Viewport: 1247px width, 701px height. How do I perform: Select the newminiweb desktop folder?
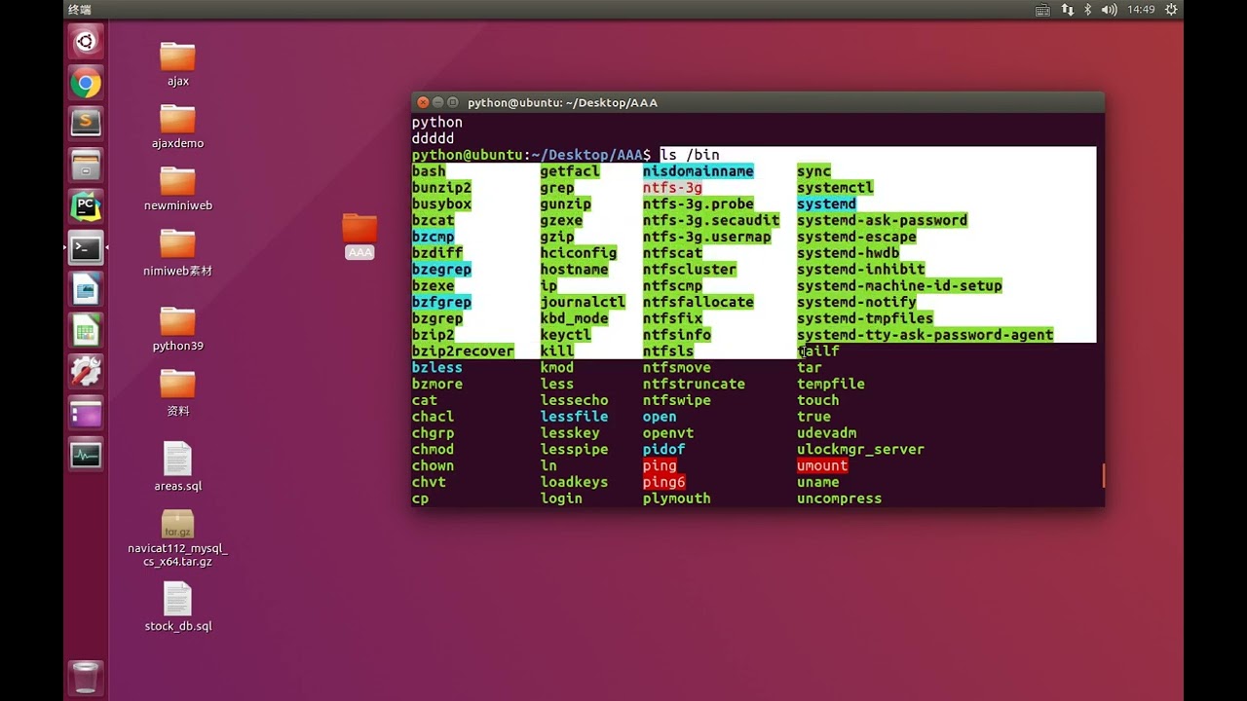pos(177,189)
